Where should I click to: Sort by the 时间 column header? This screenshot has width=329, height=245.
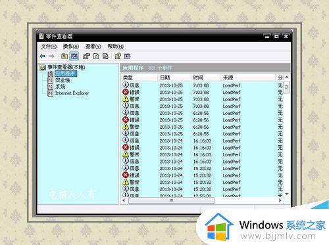tap(206, 78)
